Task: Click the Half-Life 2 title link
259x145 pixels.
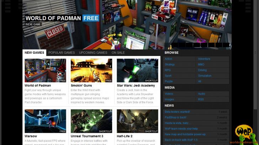Action: [125, 136]
